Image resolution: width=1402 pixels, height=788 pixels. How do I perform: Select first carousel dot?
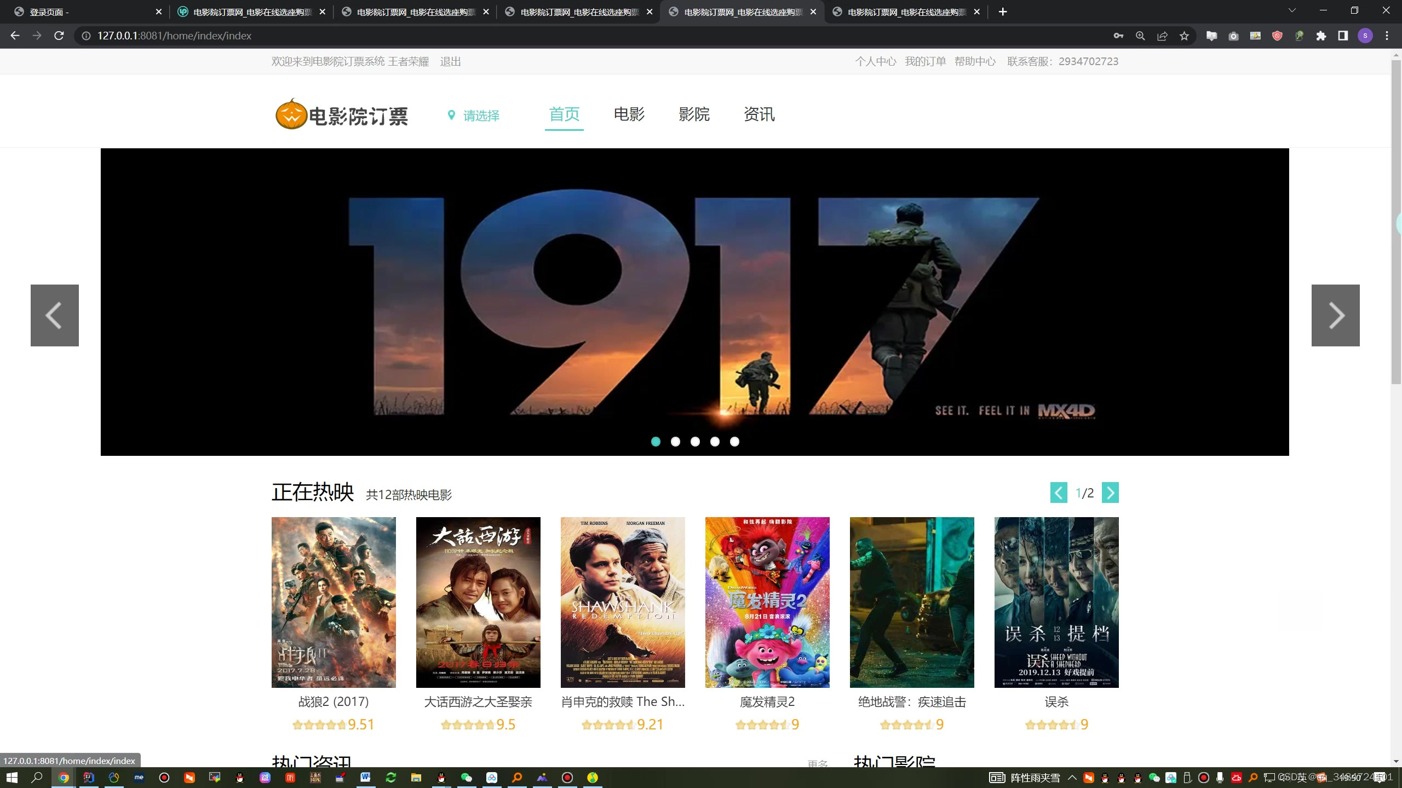point(656,442)
